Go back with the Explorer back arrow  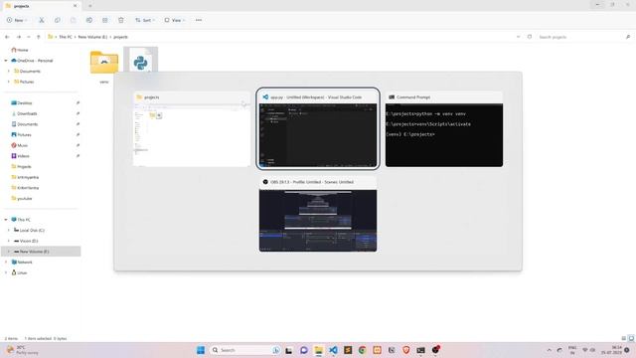[x=7, y=37]
